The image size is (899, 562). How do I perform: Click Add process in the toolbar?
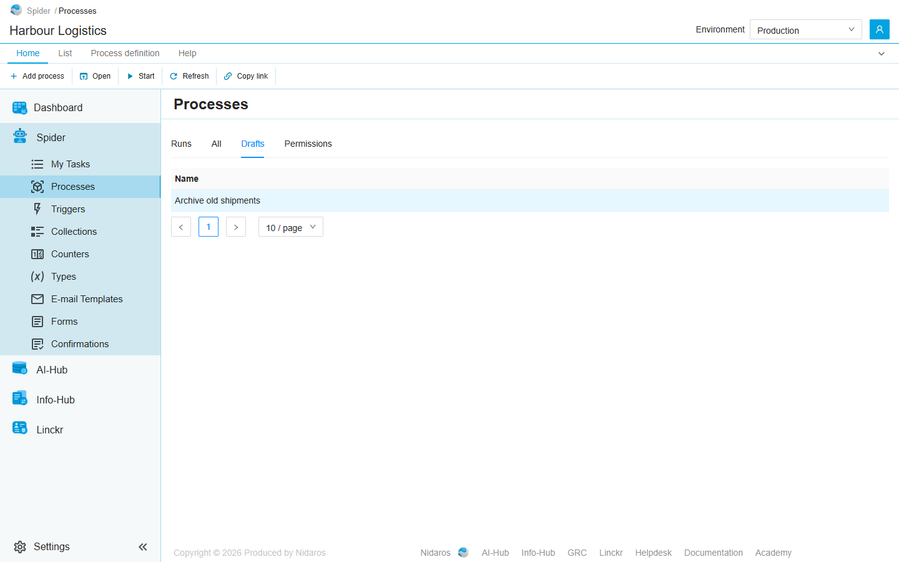(37, 76)
